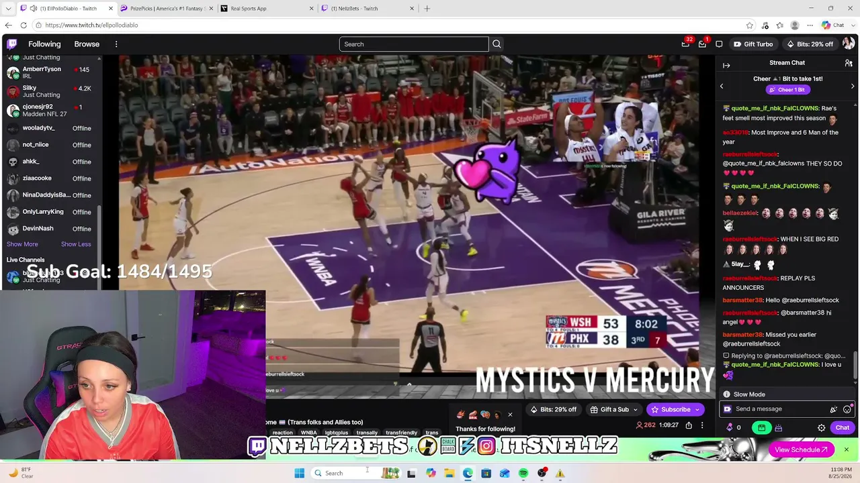Open the offline wooladytv_ channel
Image resolution: width=860 pixels, height=483 pixels.
51,128
